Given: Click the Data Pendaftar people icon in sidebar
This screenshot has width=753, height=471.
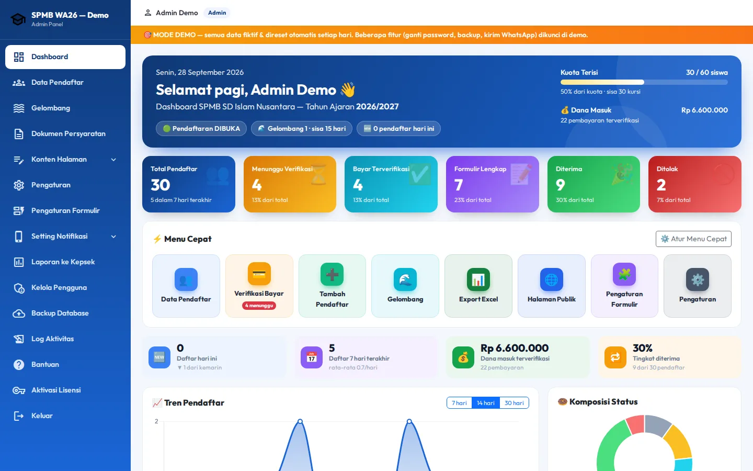Looking at the screenshot, I should click(19, 83).
